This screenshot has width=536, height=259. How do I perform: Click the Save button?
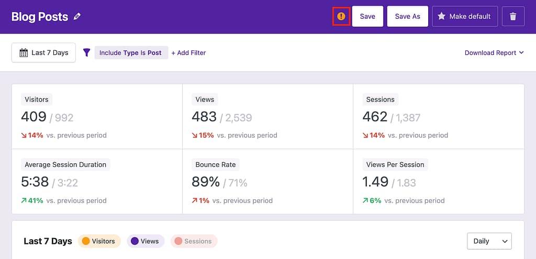coord(367,16)
